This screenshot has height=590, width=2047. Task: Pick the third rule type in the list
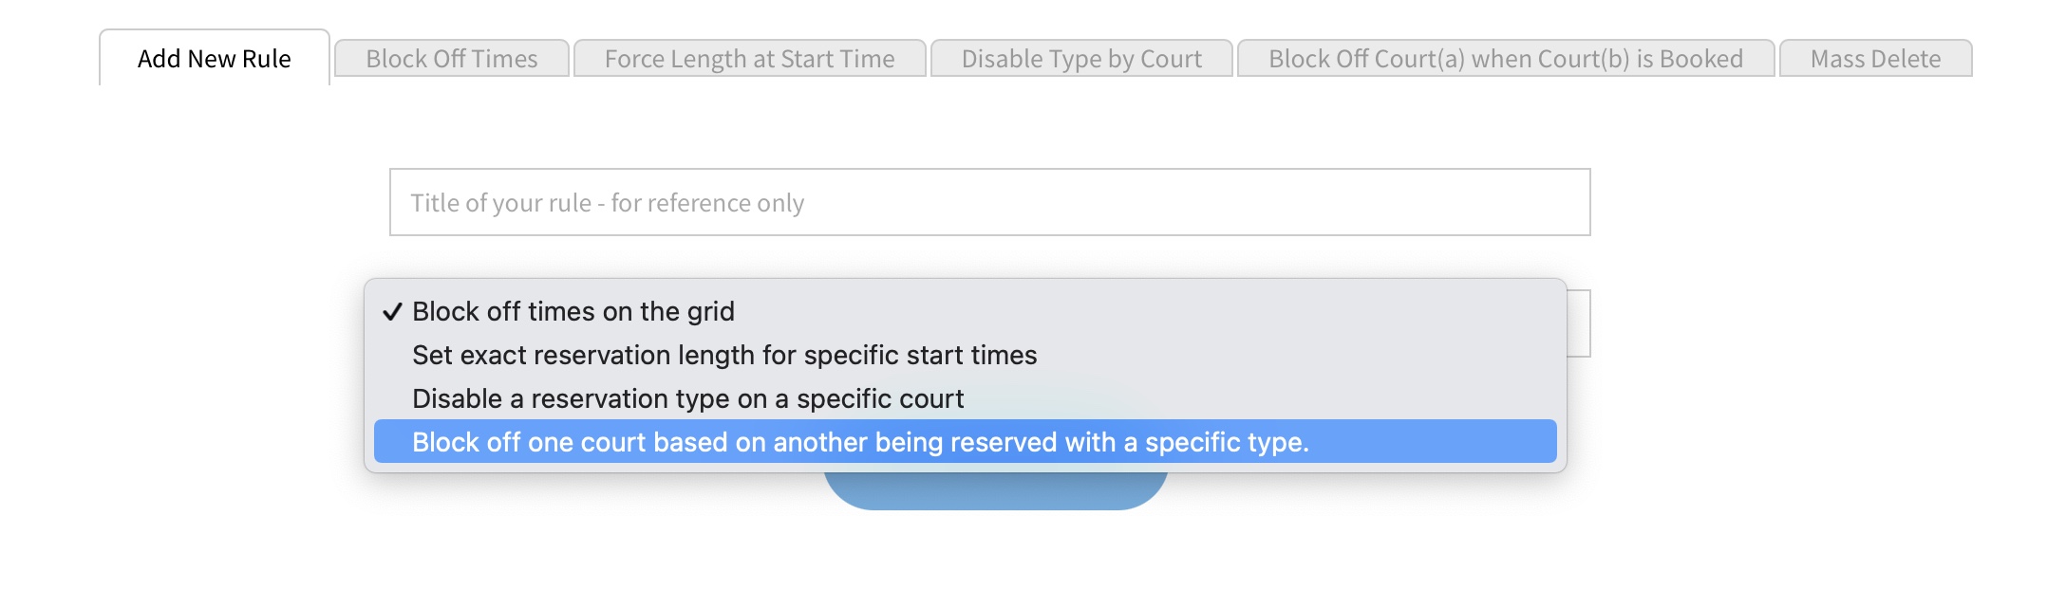click(x=688, y=398)
